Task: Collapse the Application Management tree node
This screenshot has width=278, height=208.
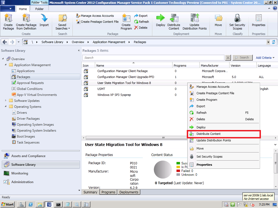Action: click(6, 64)
